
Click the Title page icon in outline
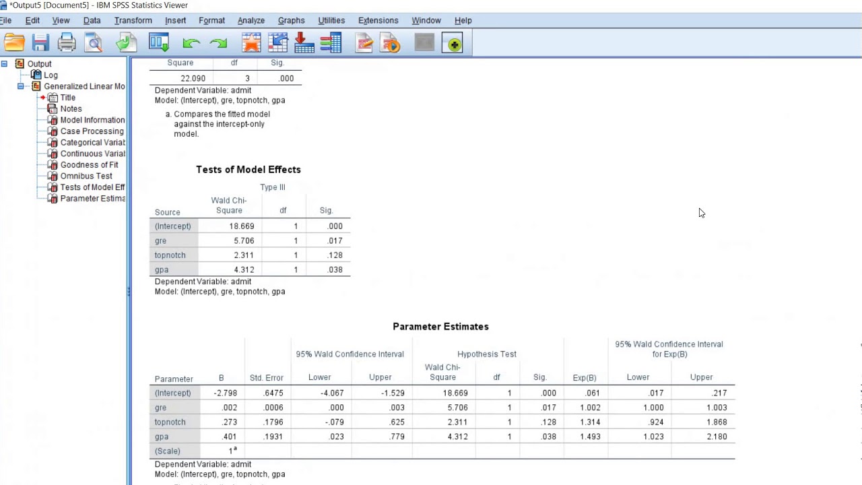click(x=53, y=98)
